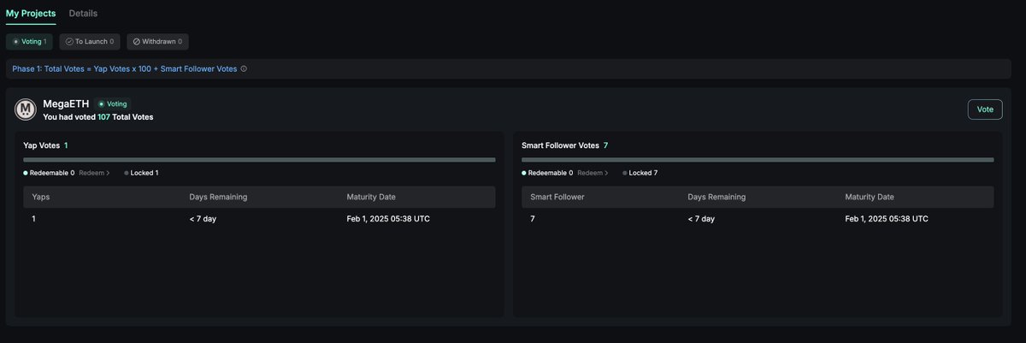Screen dimensions: 1026x343
Task: Select the Smart Follower value 7 cell
Action: click(x=533, y=219)
